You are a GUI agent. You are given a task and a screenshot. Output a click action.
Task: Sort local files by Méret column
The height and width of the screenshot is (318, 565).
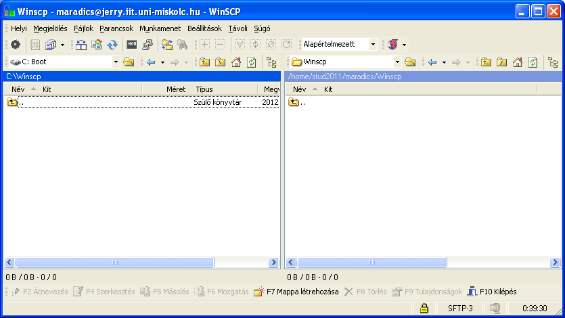click(x=176, y=89)
